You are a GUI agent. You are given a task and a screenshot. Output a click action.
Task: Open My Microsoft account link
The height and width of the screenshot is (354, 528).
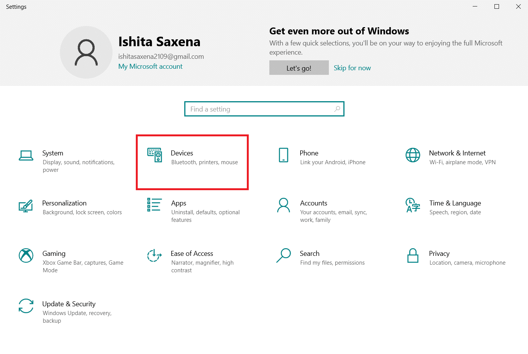pos(150,66)
